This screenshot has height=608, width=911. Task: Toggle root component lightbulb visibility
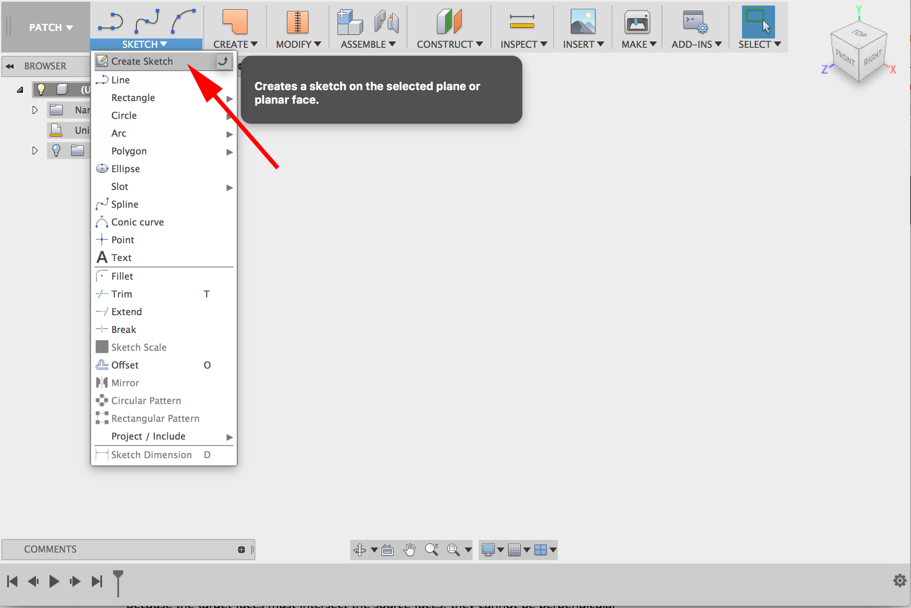click(41, 89)
